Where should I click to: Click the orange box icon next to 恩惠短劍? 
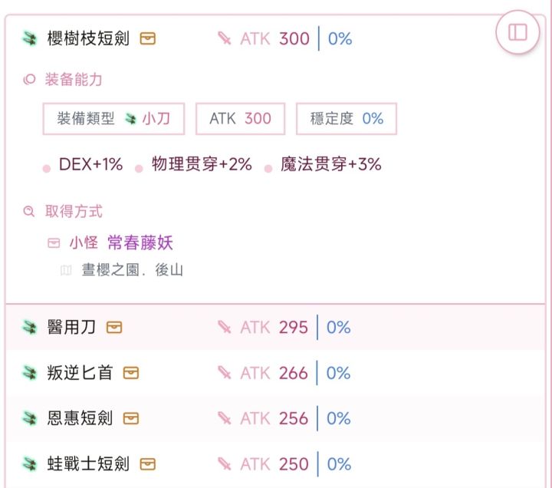coord(131,419)
